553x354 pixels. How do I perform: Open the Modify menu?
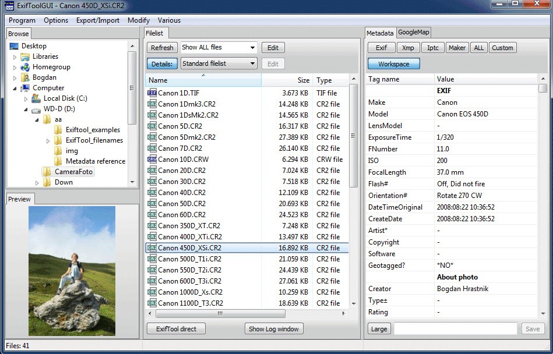click(x=139, y=20)
